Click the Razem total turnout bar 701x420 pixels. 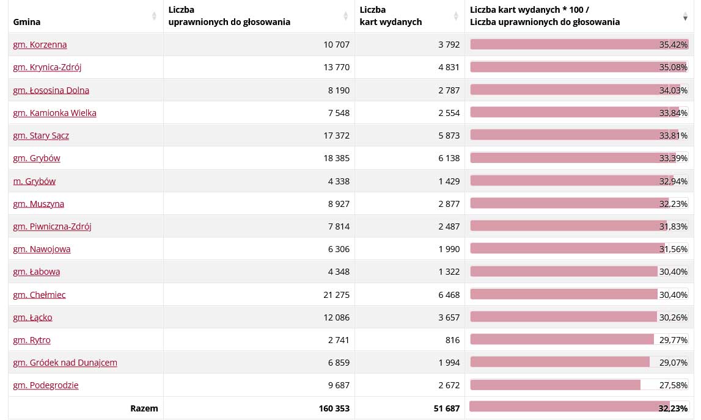pyautogui.click(x=578, y=408)
